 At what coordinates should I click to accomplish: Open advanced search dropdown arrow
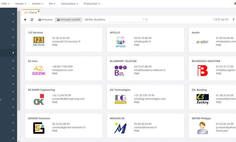point(143,19)
